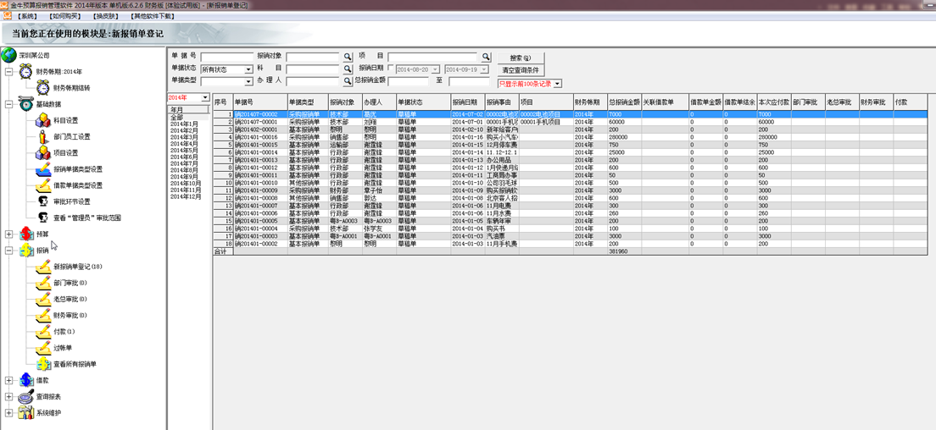The image size is (936, 430).
Task: Expand the 借款 tree node
Action: 9,381
